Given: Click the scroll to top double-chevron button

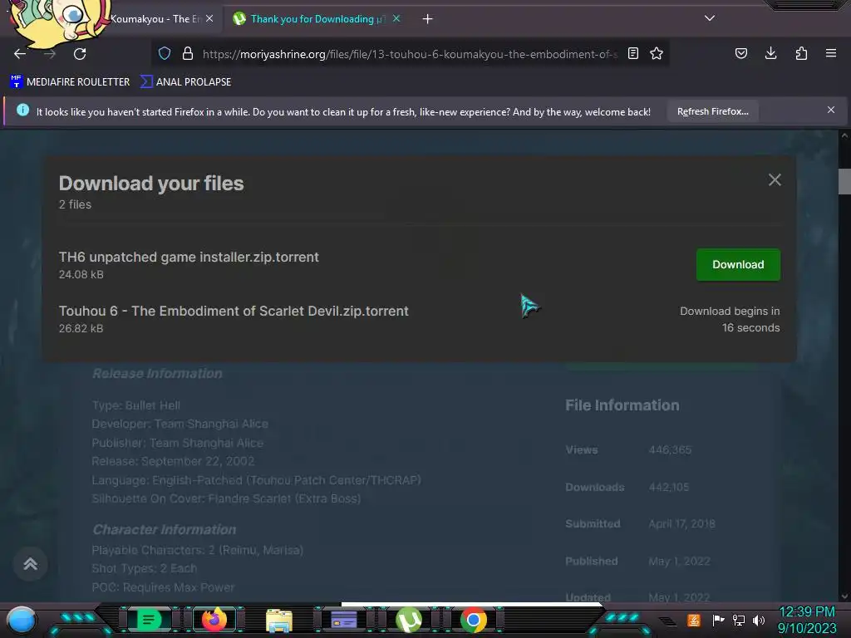Looking at the screenshot, I should pyautogui.click(x=31, y=564).
